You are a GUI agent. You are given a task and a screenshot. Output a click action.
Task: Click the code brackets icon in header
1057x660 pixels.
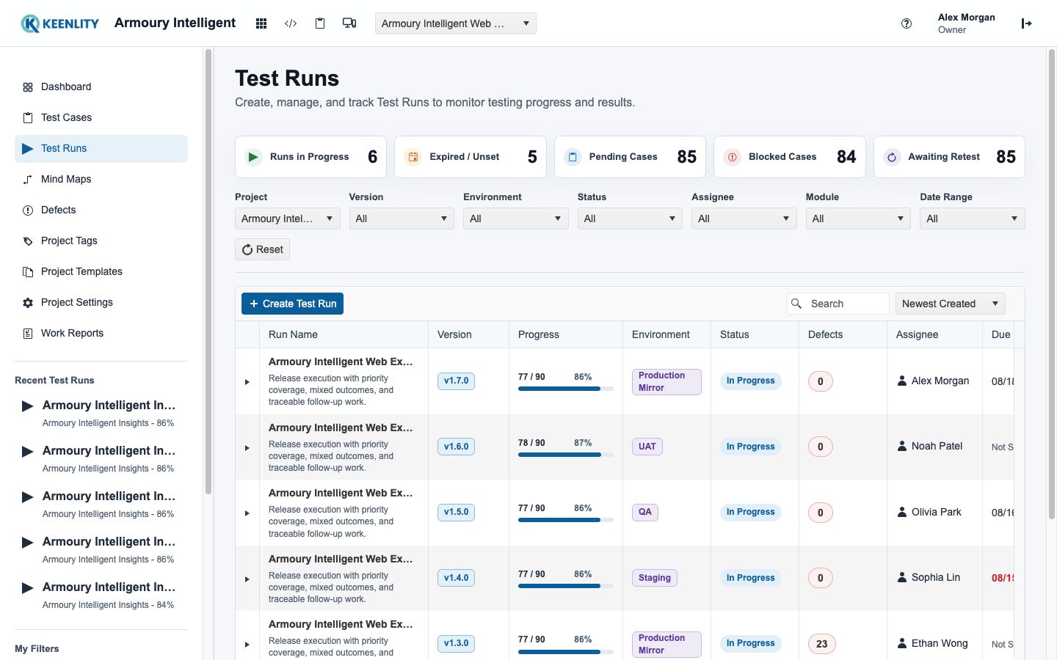click(x=291, y=23)
